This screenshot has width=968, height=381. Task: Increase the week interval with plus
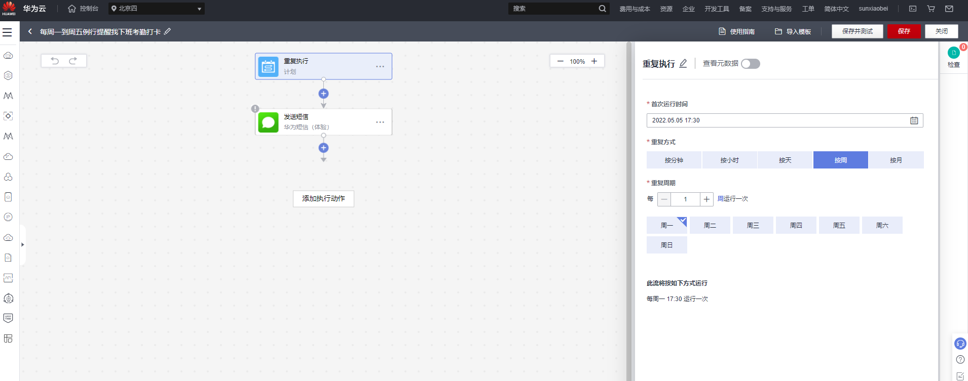tap(706, 199)
